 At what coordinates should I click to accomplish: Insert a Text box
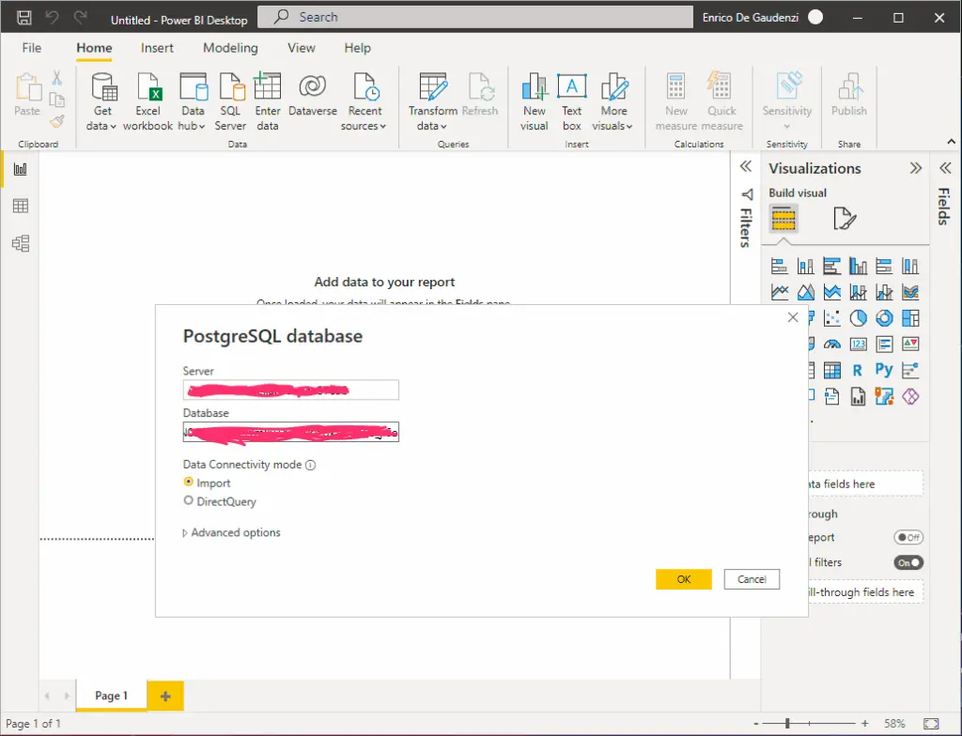[571, 88]
